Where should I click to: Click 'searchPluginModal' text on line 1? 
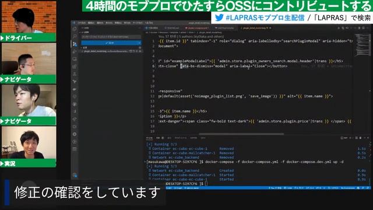[301, 41]
